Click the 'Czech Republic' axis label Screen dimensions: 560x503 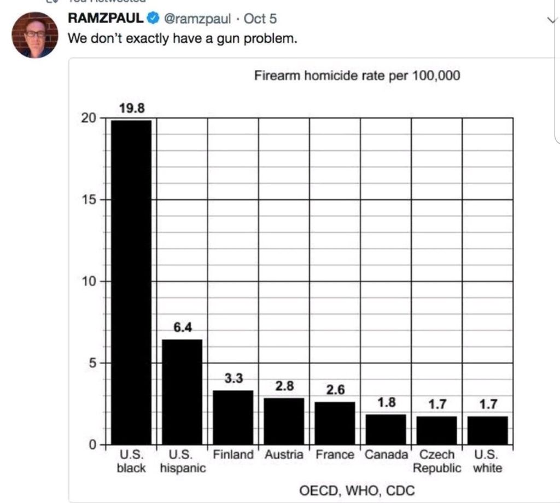coord(436,461)
